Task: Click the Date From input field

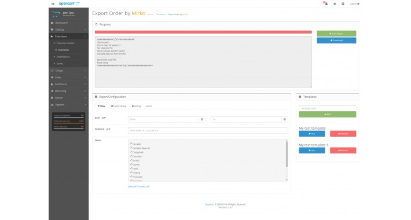Action: [163, 119]
